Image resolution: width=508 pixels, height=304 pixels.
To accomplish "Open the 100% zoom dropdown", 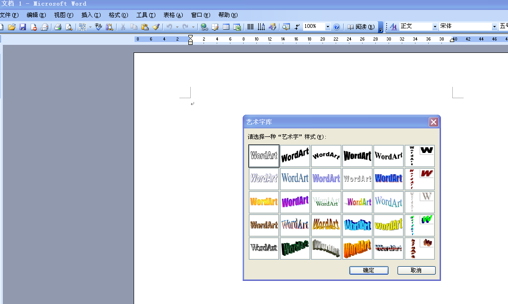I will coord(328,27).
